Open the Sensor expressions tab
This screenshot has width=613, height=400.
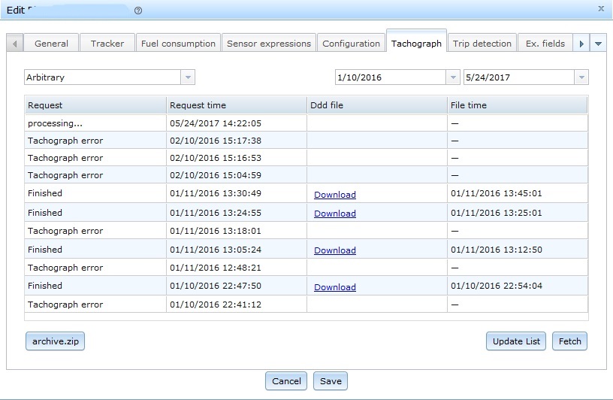(x=269, y=44)
